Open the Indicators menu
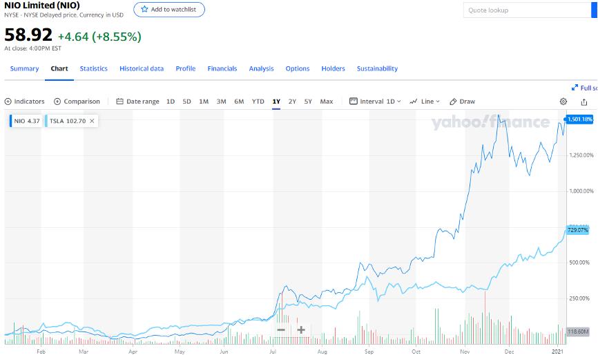598x355 pixels. (24, 102)
